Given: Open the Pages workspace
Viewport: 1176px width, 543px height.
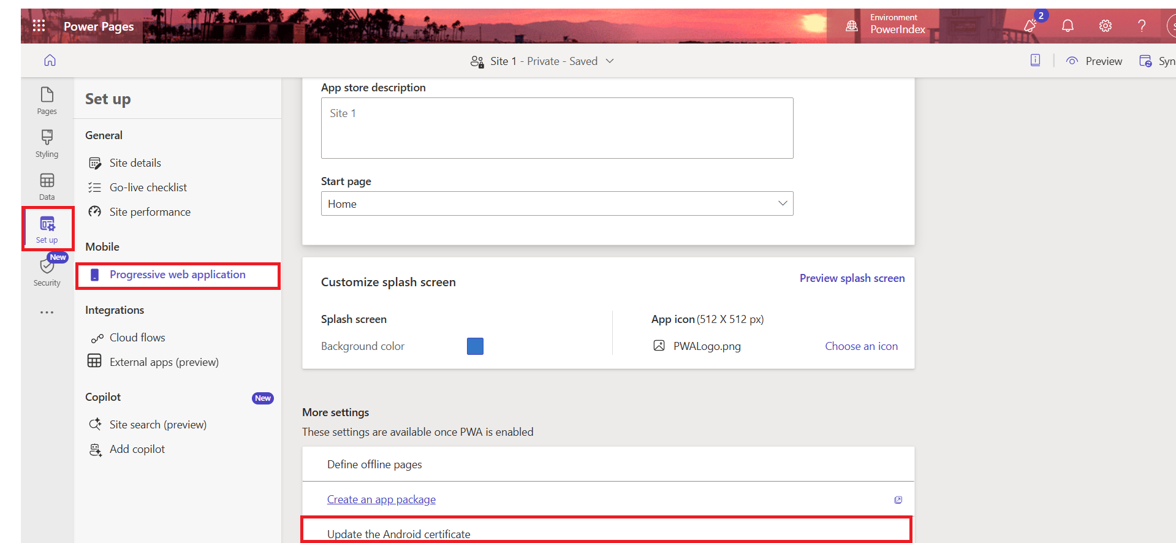Looking at the screenshot, I should [x=47, y=101].
